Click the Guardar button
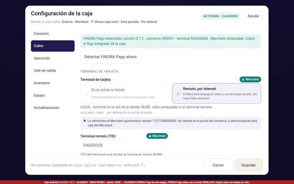294x184 pixels. point(249,165)
